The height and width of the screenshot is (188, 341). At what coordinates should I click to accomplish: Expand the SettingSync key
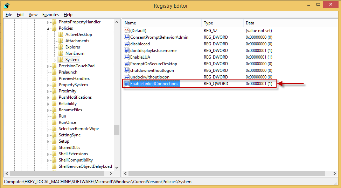tap(48, 135)
